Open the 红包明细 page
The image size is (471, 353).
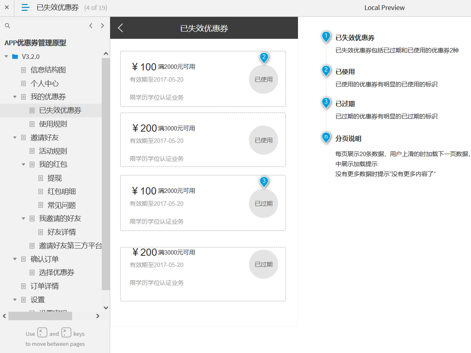pos(62,191)
